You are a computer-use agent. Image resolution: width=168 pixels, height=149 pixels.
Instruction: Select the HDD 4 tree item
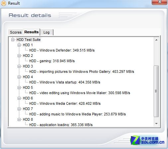(x=28, y=77)
